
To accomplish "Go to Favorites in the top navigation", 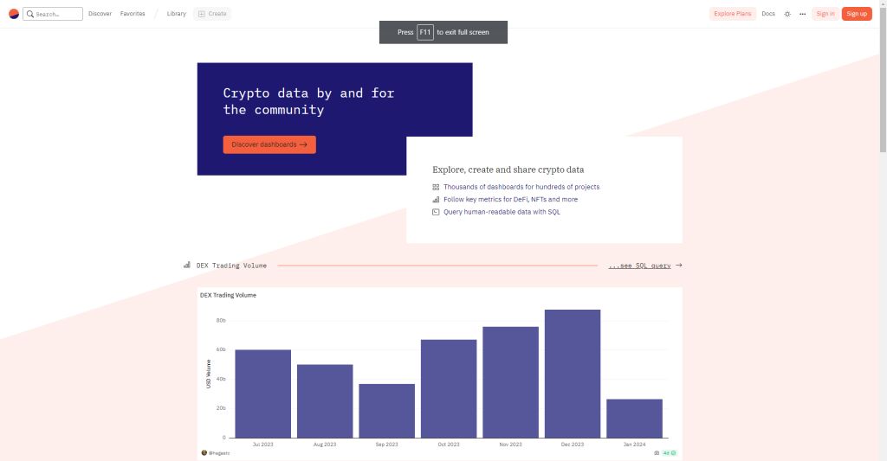I will click(x=133, y=14).
